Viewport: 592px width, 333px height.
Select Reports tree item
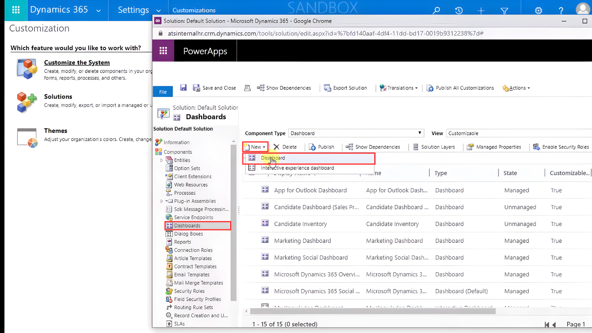point(179,242)
